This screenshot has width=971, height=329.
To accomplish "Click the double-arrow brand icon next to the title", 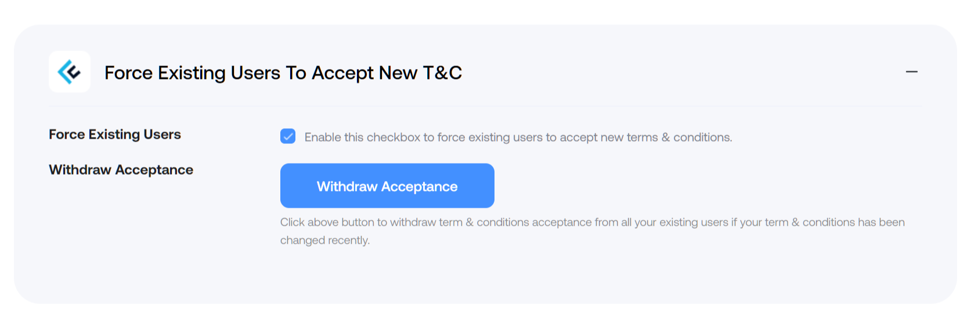I will (69, 72).
